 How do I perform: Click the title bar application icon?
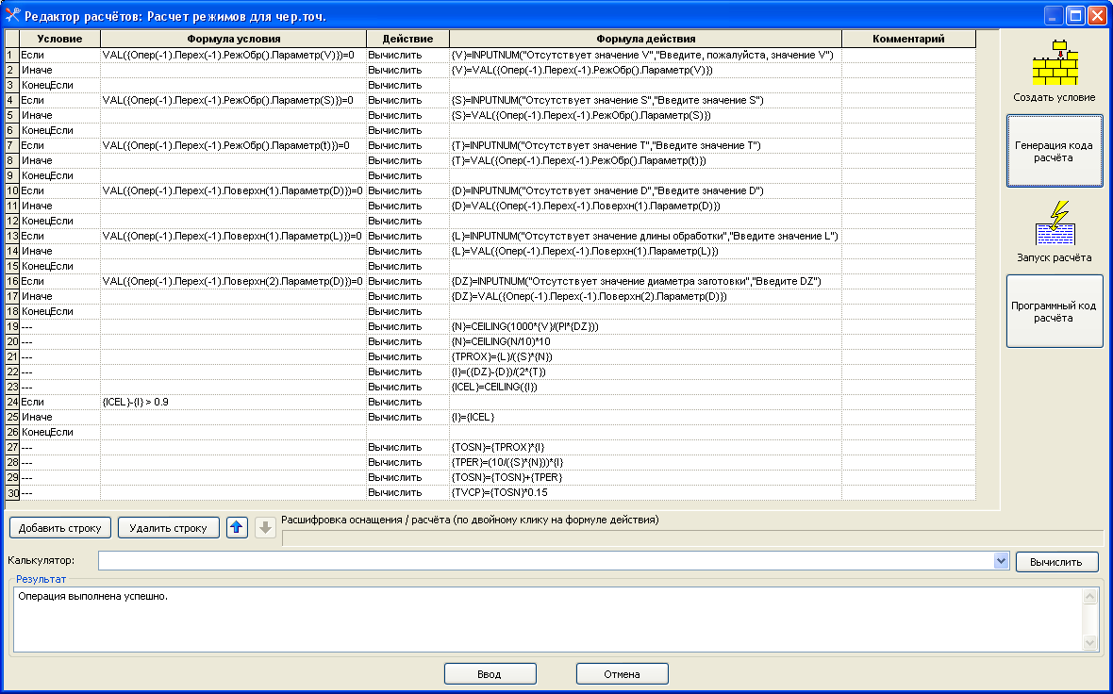tap(12, 15)
